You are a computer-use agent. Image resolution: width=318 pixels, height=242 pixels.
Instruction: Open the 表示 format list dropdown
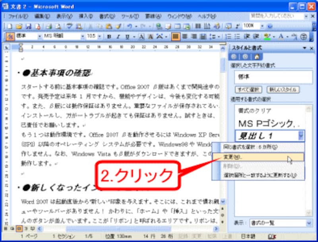(x=308, y=223)
